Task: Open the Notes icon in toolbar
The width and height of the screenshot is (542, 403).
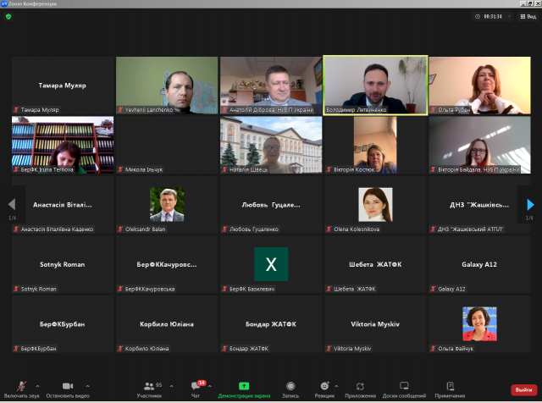Action: tap(450, 386)
